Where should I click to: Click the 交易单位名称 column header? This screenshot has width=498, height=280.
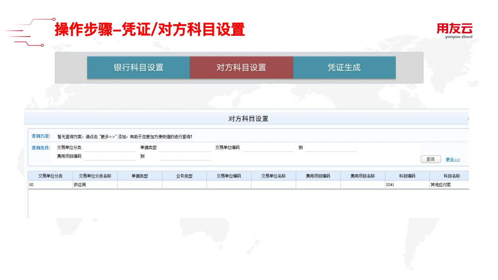point(274,176)
